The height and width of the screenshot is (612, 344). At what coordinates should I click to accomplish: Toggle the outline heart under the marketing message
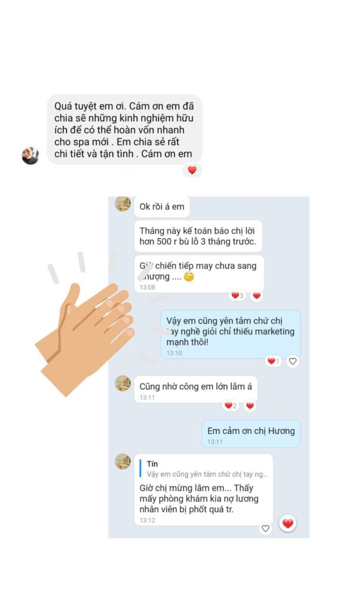point(293,361)
